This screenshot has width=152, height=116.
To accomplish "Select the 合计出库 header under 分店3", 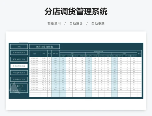I will [114, 56].
